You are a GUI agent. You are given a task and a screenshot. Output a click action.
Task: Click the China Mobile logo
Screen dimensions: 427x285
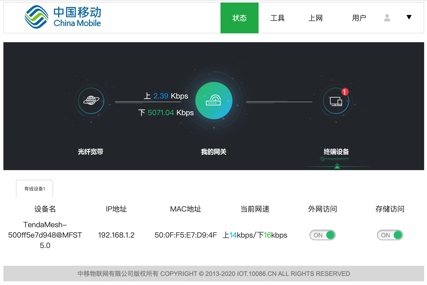(x=62, y=17)
